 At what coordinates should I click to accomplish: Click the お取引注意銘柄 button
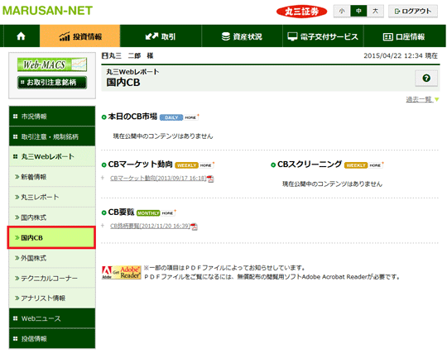click(52, 83)
